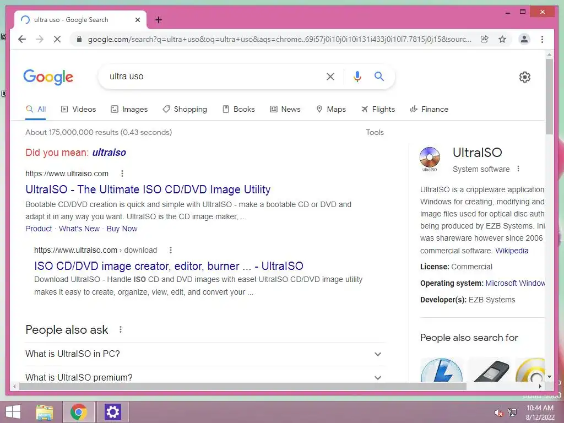
Task: Click the network tray icon
Action: 512,413
